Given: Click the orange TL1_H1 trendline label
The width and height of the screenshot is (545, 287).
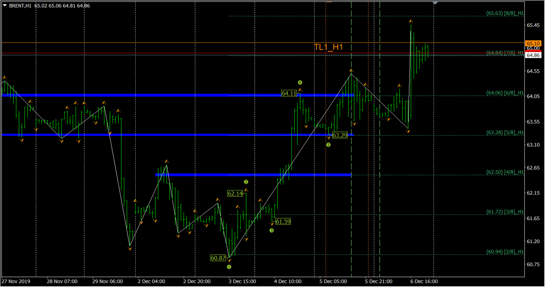Looking at the screenshot, I should coord(328,47).
